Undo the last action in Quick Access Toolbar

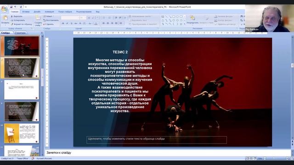(15, 7)
